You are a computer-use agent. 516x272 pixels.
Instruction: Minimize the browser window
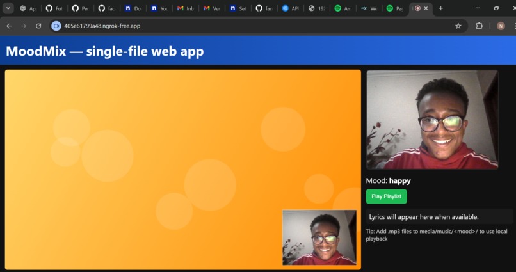click(x=478, y=8)
